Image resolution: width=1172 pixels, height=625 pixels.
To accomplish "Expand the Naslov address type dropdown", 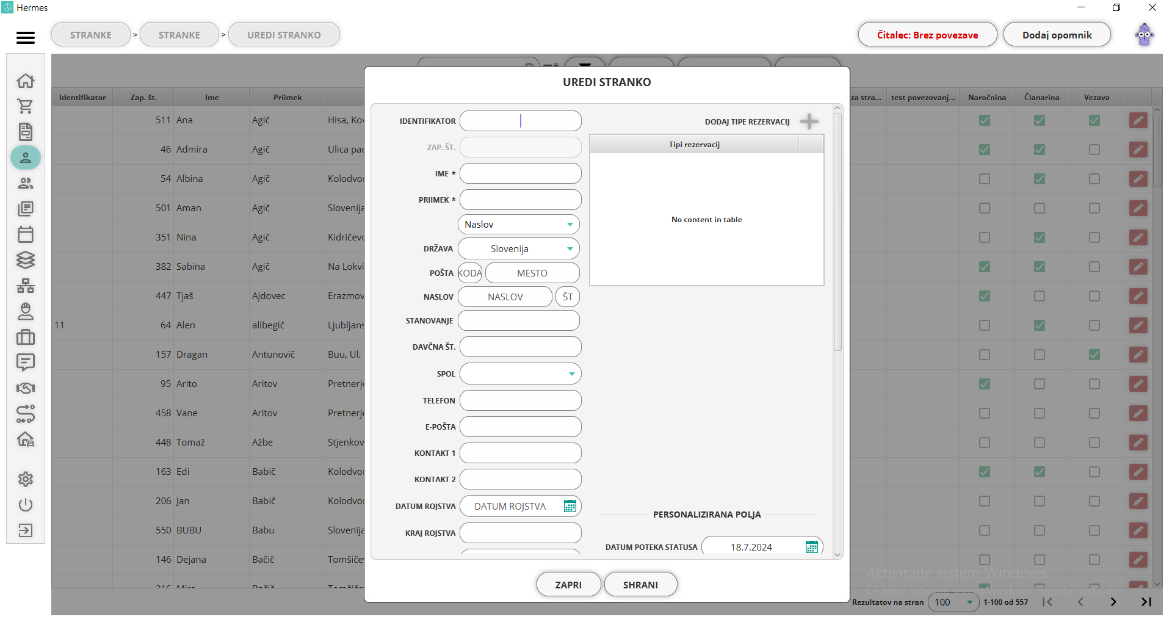I will click(x=519, y=225).
